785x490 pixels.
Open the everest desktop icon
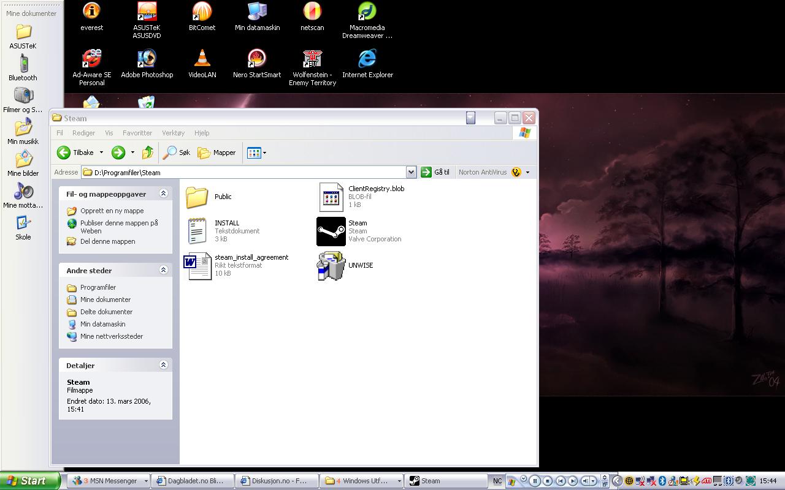point(91,17)
